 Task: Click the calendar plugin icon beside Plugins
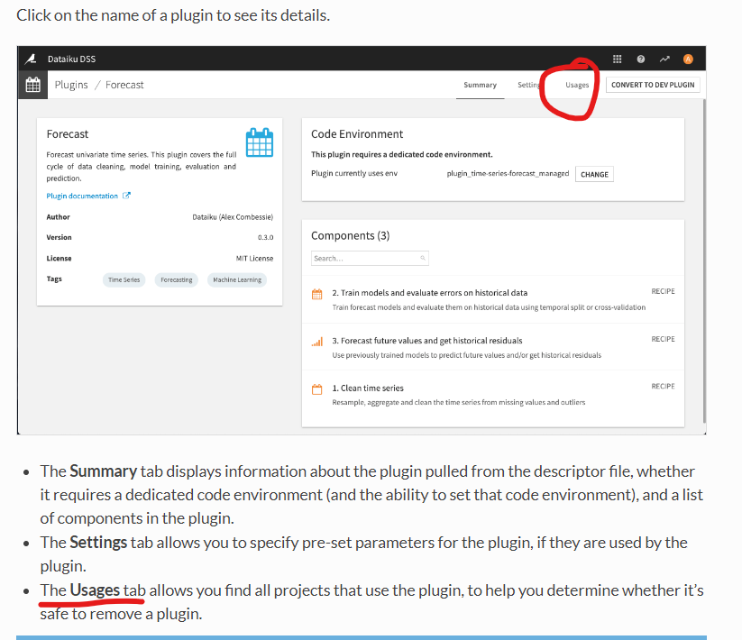(32, 85)
